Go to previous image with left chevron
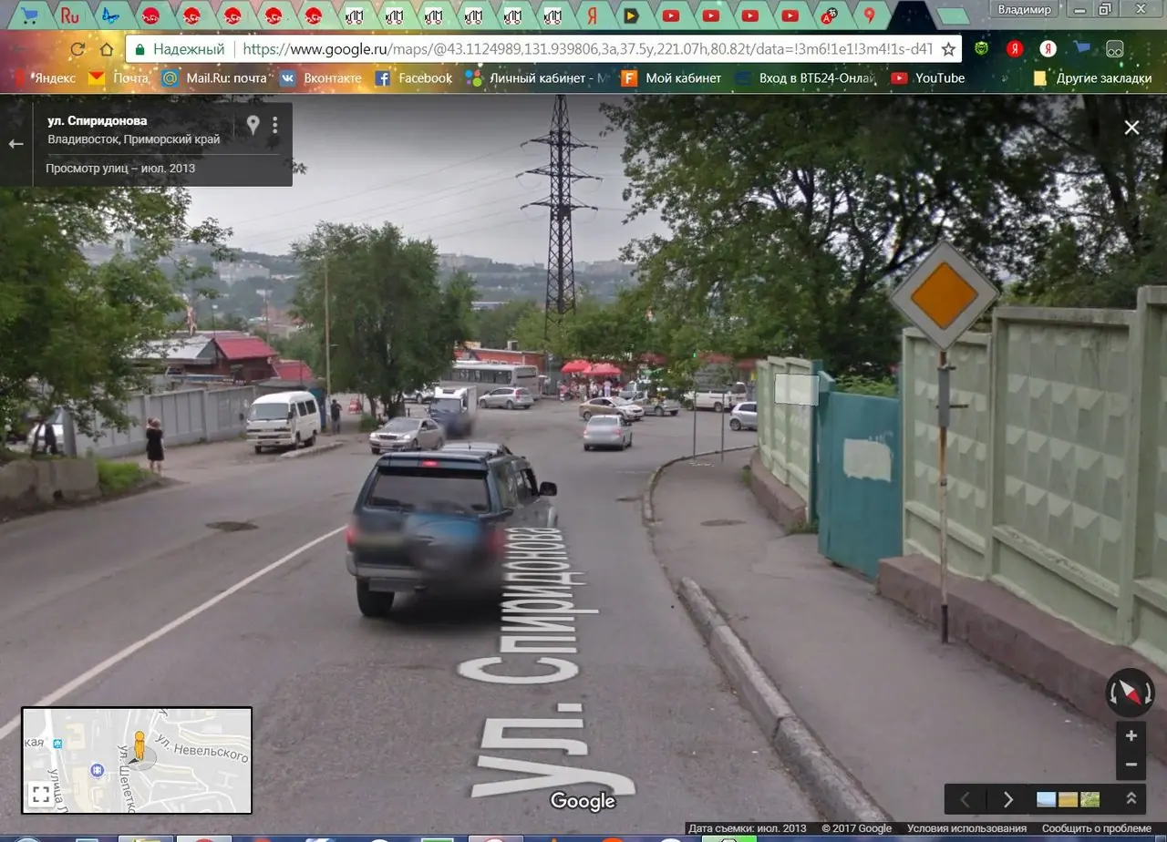Screen dimensions: 1167x842 pyautogui.click(x=966, y=799)
